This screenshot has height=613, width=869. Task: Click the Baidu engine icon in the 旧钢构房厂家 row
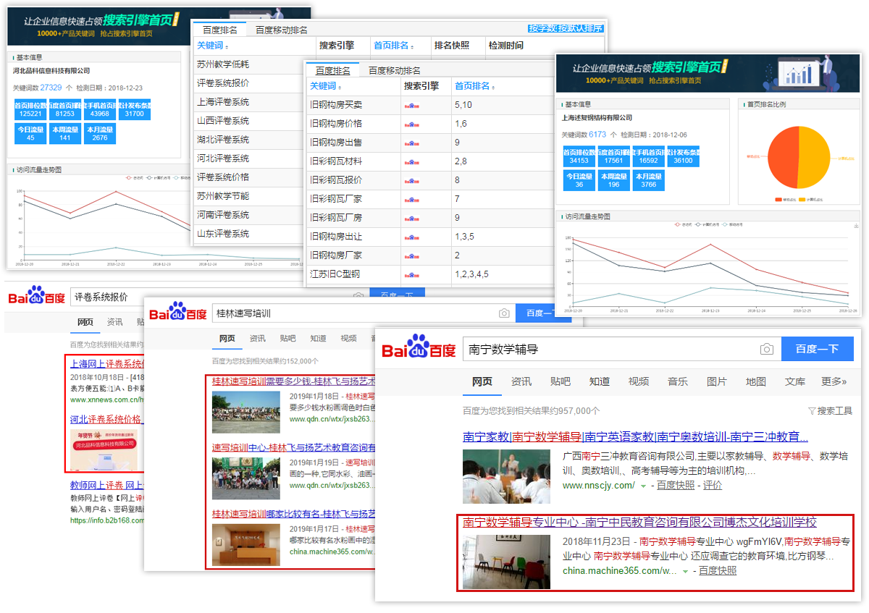coord(412,255)
